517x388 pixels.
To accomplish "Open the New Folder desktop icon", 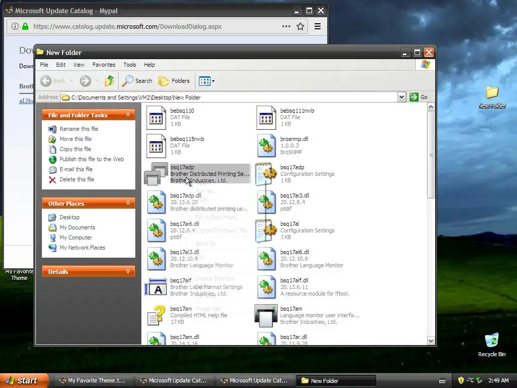I will pyautogui.click(x=492, y=98).
